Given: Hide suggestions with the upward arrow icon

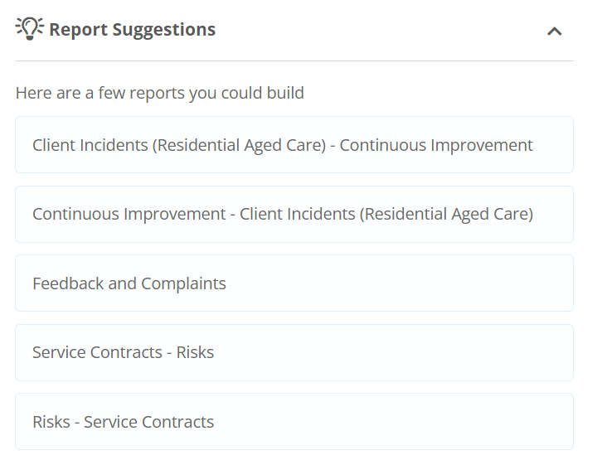Looking at the screenshot, I should 554,31.
